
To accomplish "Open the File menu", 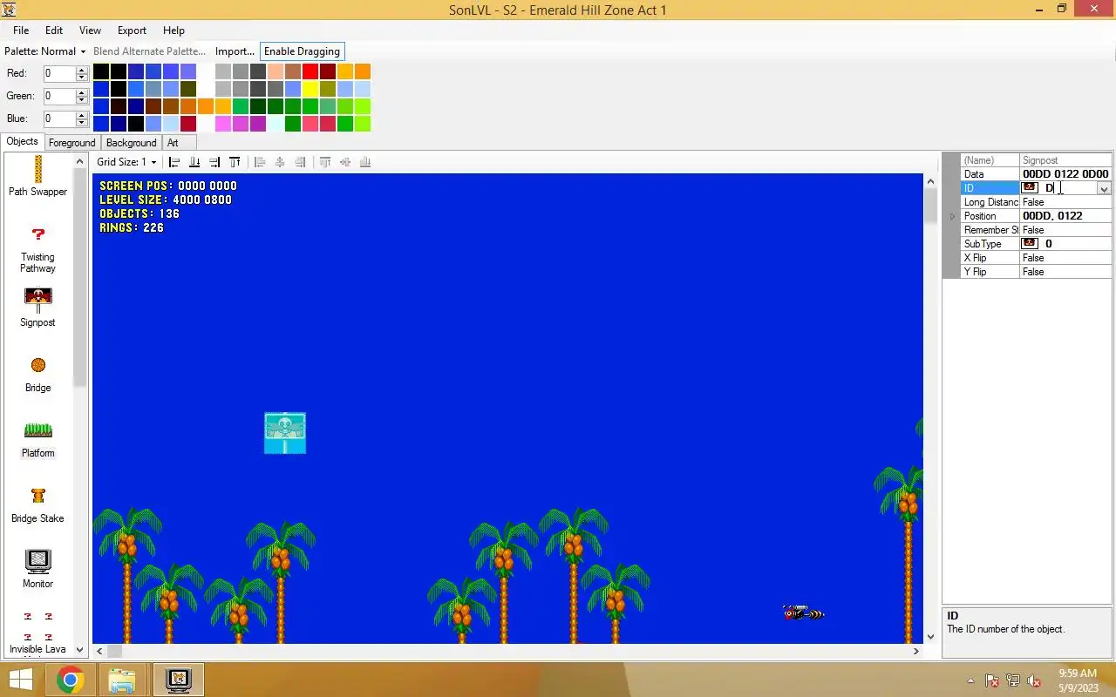I will (21, 30).
